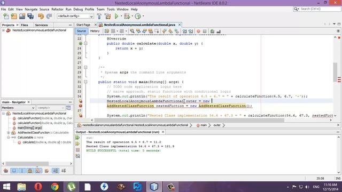Screen dimensions: 342x192
Task: Toggle Sort by Name button in Navigator
Action: (x=56, y=171)
